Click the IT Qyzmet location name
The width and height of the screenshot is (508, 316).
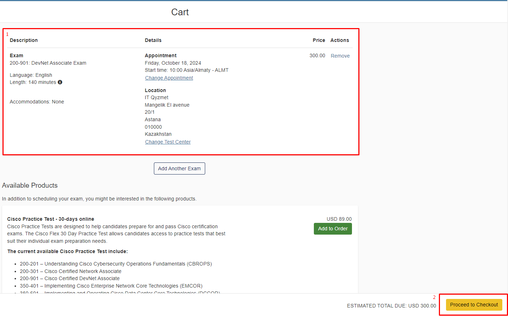(157, 97)
